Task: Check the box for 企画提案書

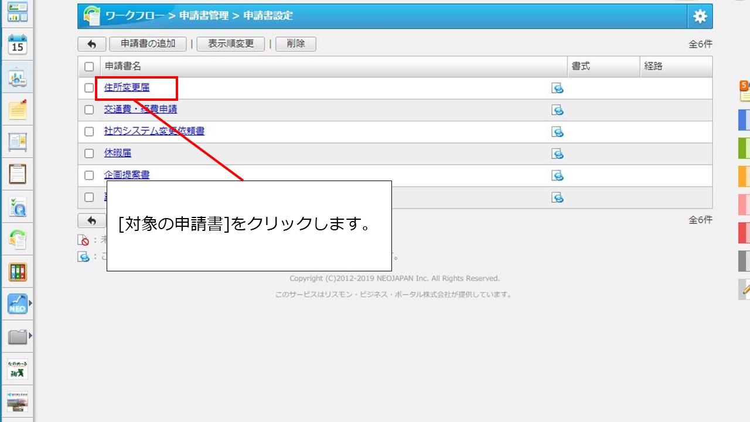Action: [x=89, y=175]
